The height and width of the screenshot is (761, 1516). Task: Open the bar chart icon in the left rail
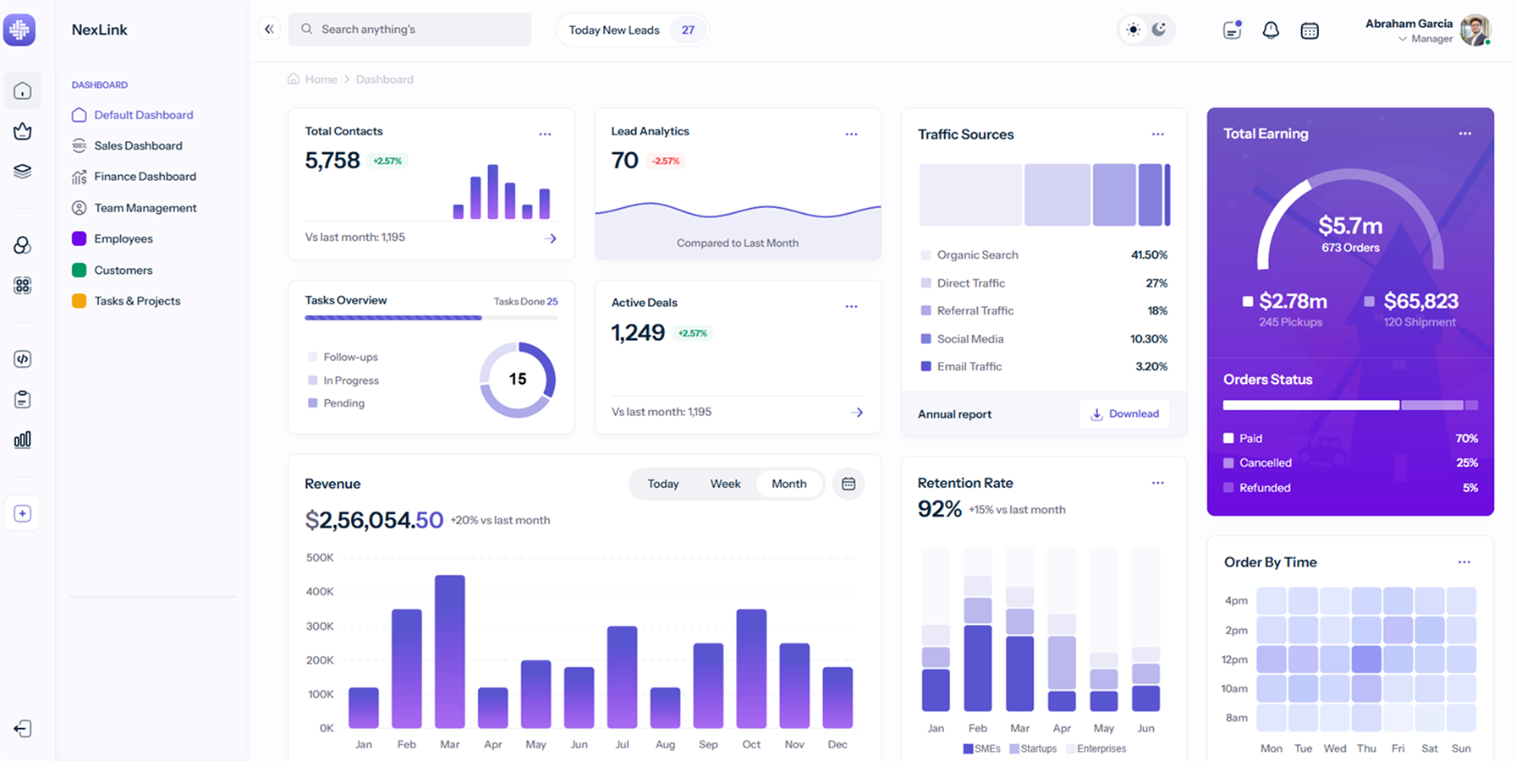pyautogui.click(x=23, y=440)
